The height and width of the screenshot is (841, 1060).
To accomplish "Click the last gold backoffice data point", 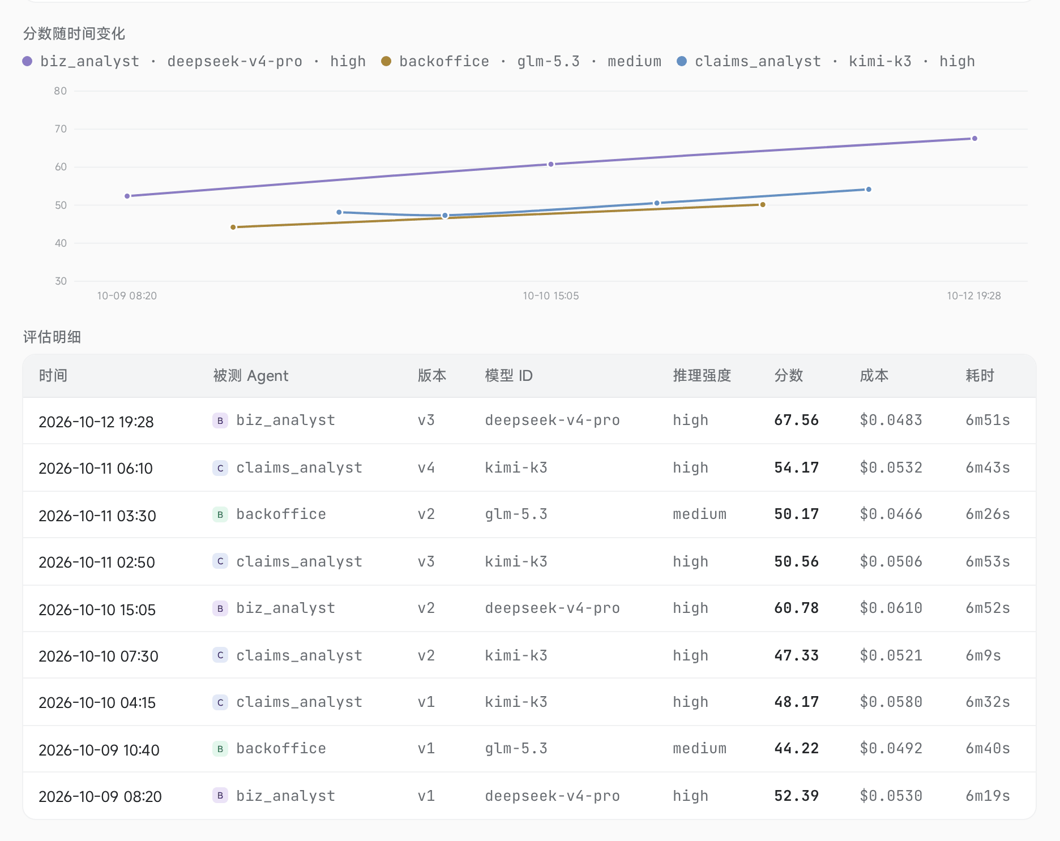I will 763,205.
